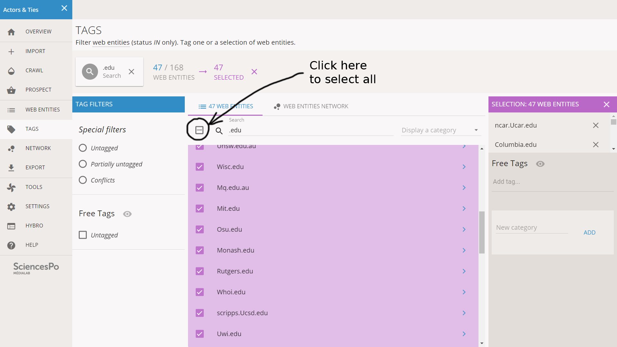Click the grey search circle icon for .edu
This screenshot has width=617, height=347.
pyautogui.click(x=90, y=72)
